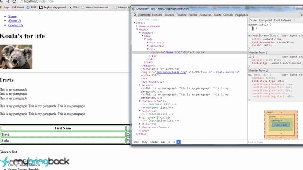303x170 pixels.
Task: Click the First Name table header
Action: click(x=63, y=128)
